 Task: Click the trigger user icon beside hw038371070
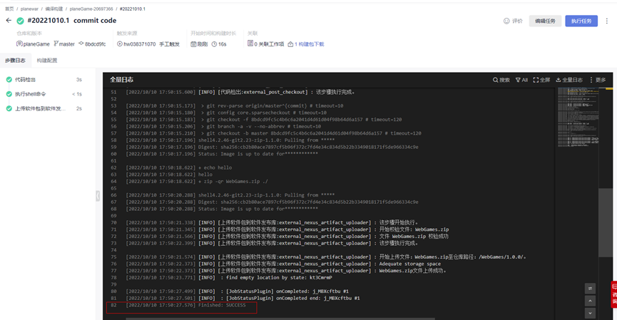(120, 44)
